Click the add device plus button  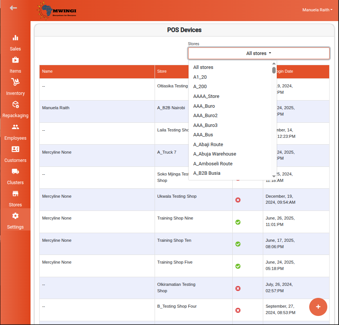pyautogui.click(x=318, y=307)
